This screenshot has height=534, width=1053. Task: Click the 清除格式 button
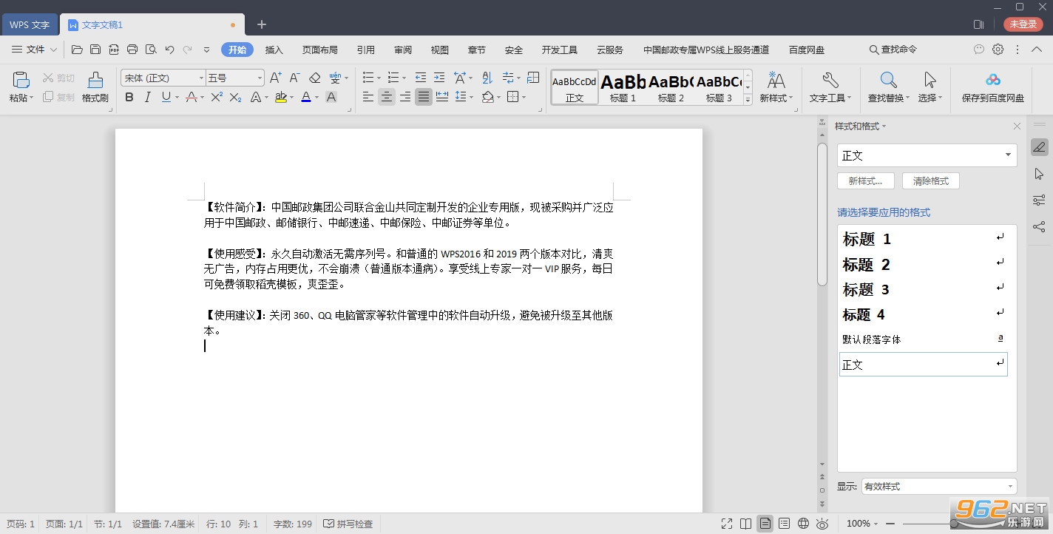931,181
